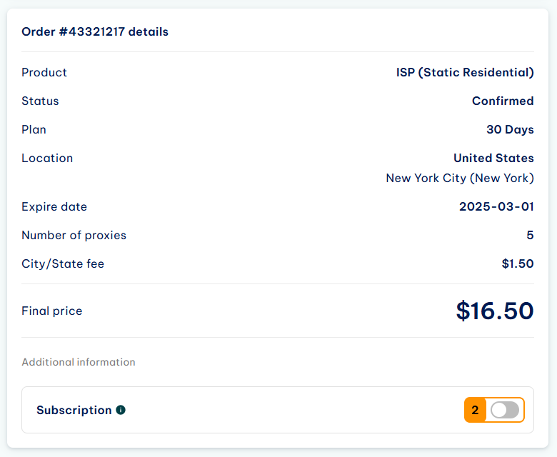Select the Order #43321217 details heading
This screenshot has width=557, height=457.
coord(95,31)
